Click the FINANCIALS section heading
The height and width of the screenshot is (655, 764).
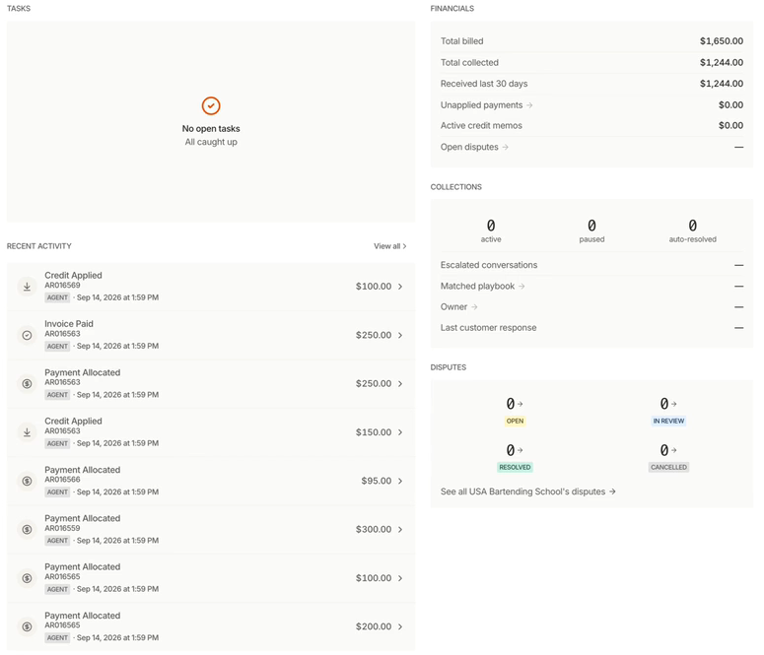click(x=452, y=8)
